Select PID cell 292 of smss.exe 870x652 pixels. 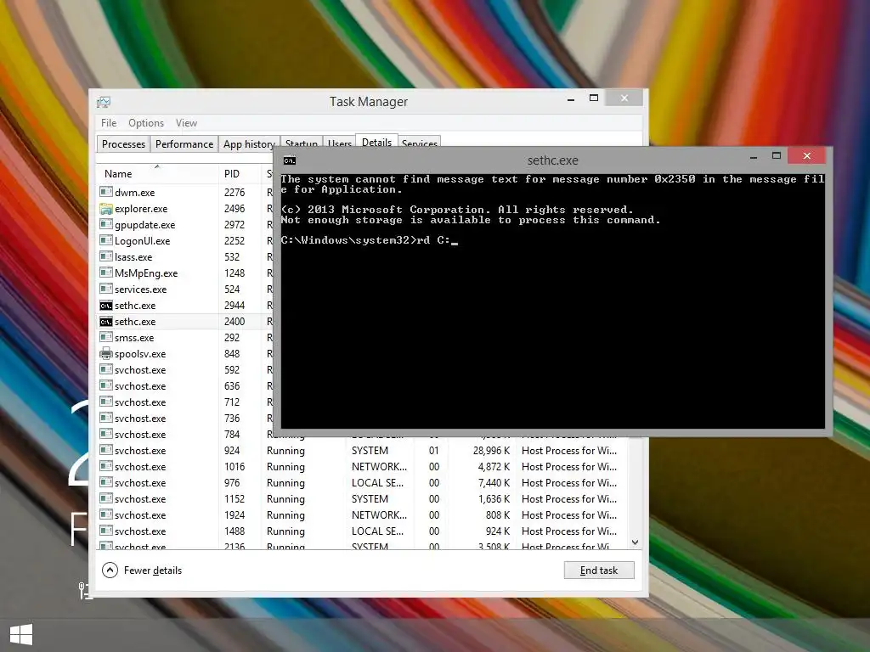tap(232, 337)
